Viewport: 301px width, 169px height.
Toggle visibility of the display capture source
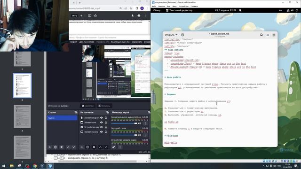click(x=102, y=132)
